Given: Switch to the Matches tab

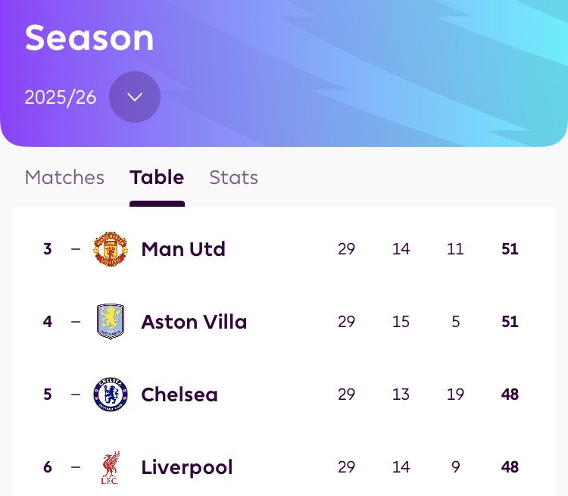Looking at the screenshot, I should click(x=64, y=177).
